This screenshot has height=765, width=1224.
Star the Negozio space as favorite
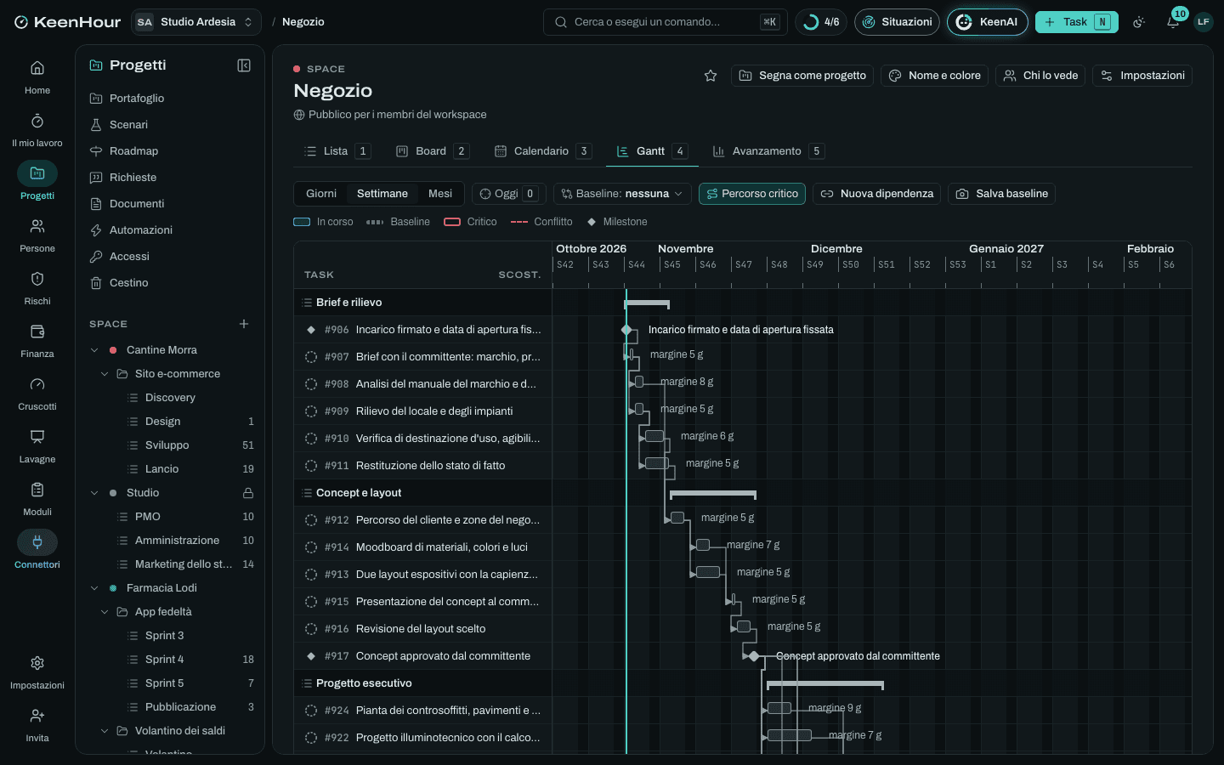pyautogui.click(x=711, y=76)
